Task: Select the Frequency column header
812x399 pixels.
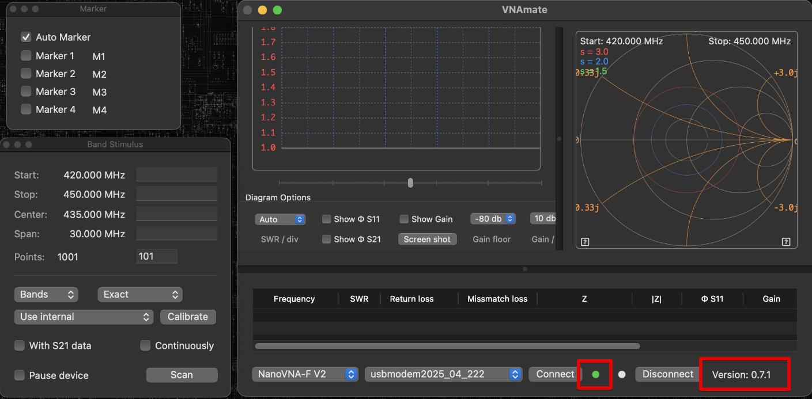Action: tap(294, 299)
